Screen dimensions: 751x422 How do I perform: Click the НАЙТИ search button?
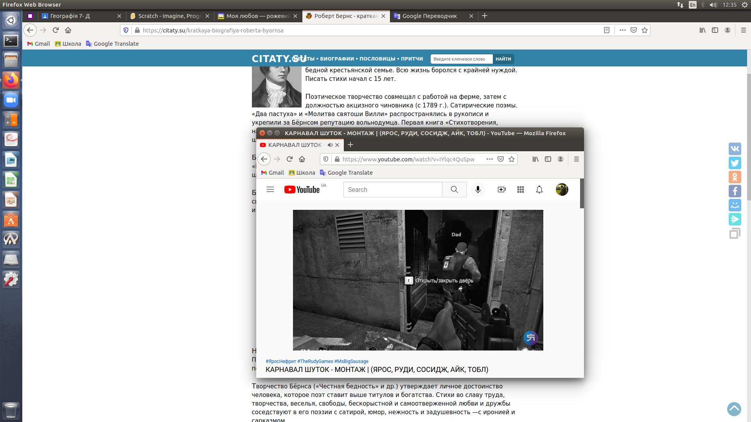(x=503, y=59)
